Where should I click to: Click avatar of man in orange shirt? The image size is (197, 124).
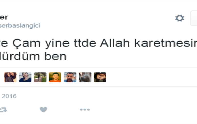(55, 77)
